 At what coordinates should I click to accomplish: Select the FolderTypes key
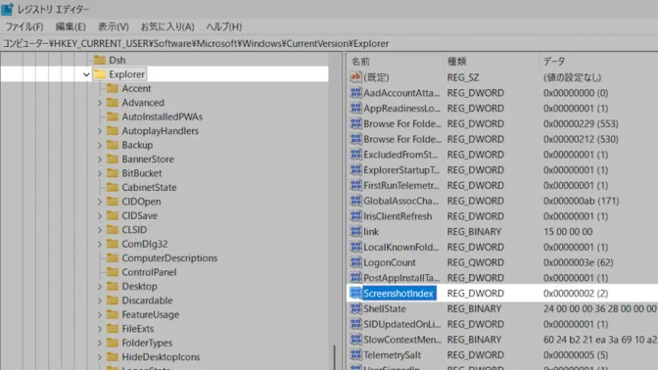tap(147, 343)
